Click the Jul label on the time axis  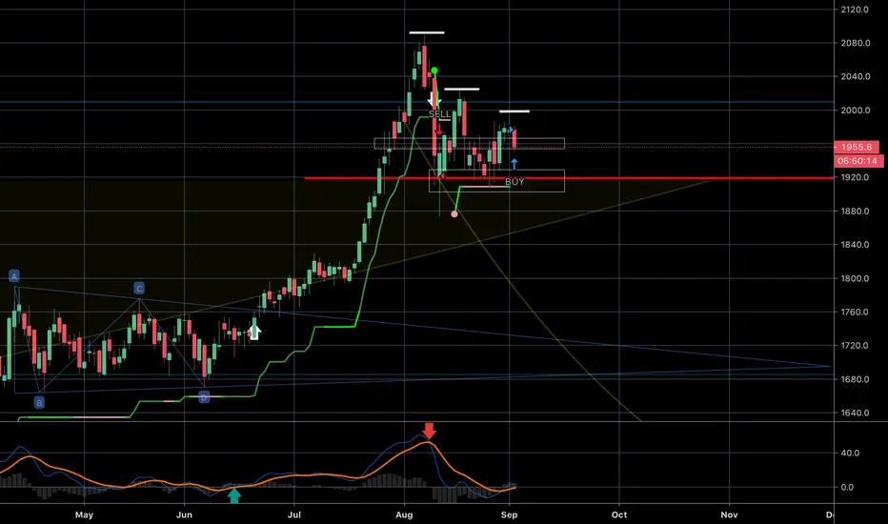(x=293, y=514)
